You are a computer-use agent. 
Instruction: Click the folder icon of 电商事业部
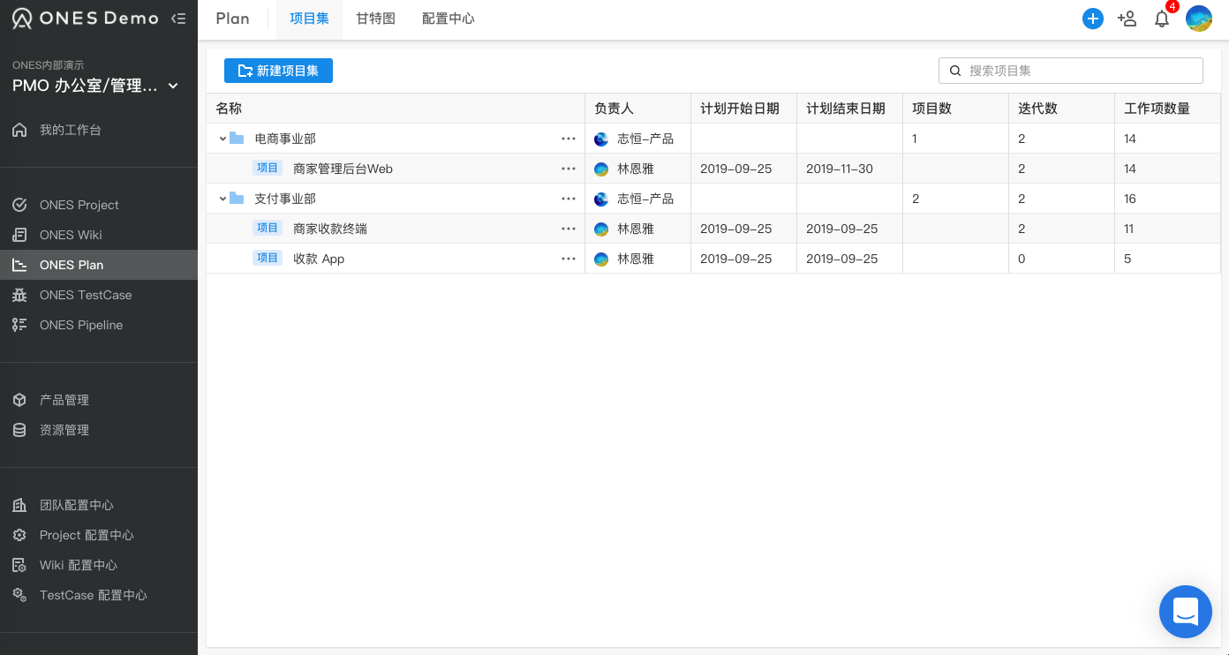237,138
